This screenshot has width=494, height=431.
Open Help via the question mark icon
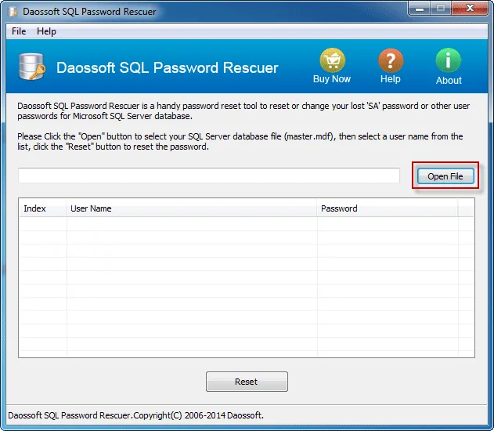point(391,60)
